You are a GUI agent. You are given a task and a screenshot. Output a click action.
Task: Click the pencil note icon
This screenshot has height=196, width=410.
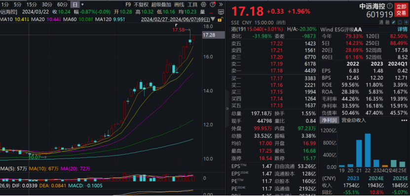click(x=393, y=23)
